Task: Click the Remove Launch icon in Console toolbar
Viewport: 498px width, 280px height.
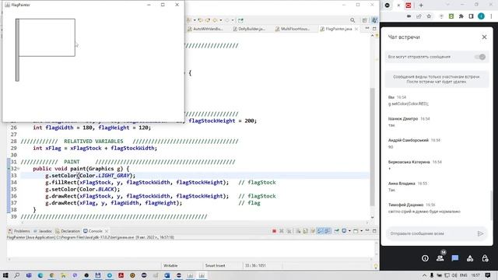Action: [x=282, y=231]
